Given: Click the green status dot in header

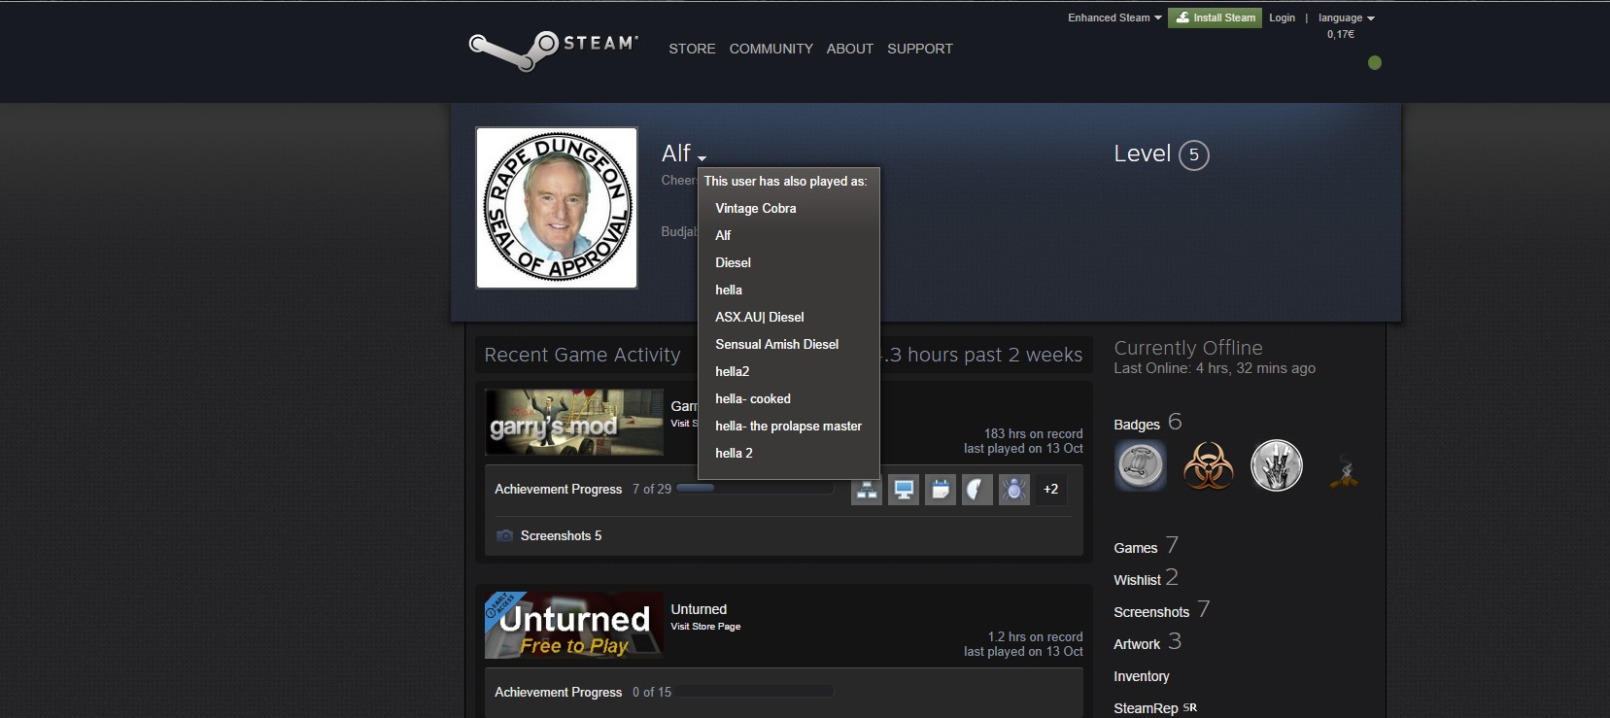Looking at the screenshot, I should point(1375,63).
